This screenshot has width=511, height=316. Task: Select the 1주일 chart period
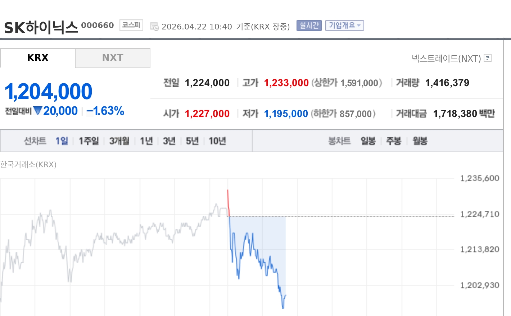pos(88,141)
